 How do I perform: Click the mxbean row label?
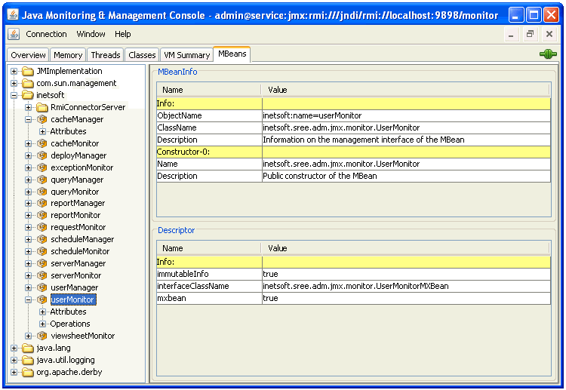coord(209,299)
